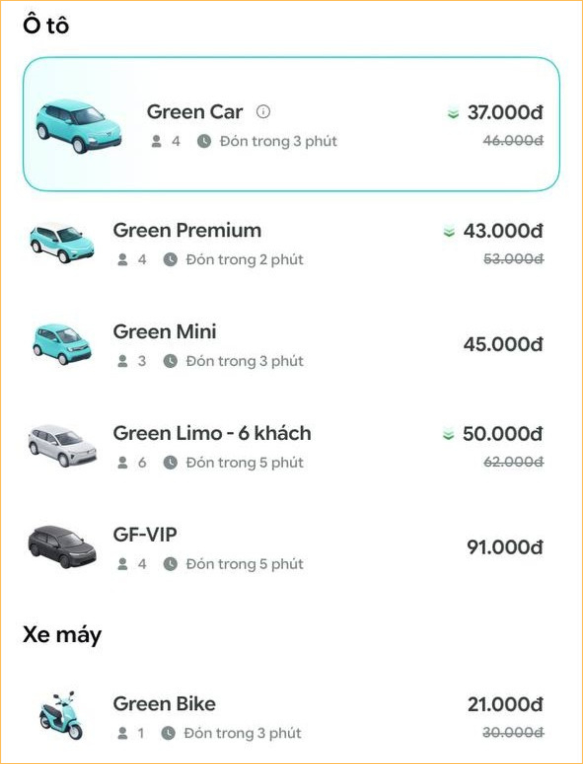583x764 pixels.
Task: Tap the Green Premium car image
Action: point(62,243)
